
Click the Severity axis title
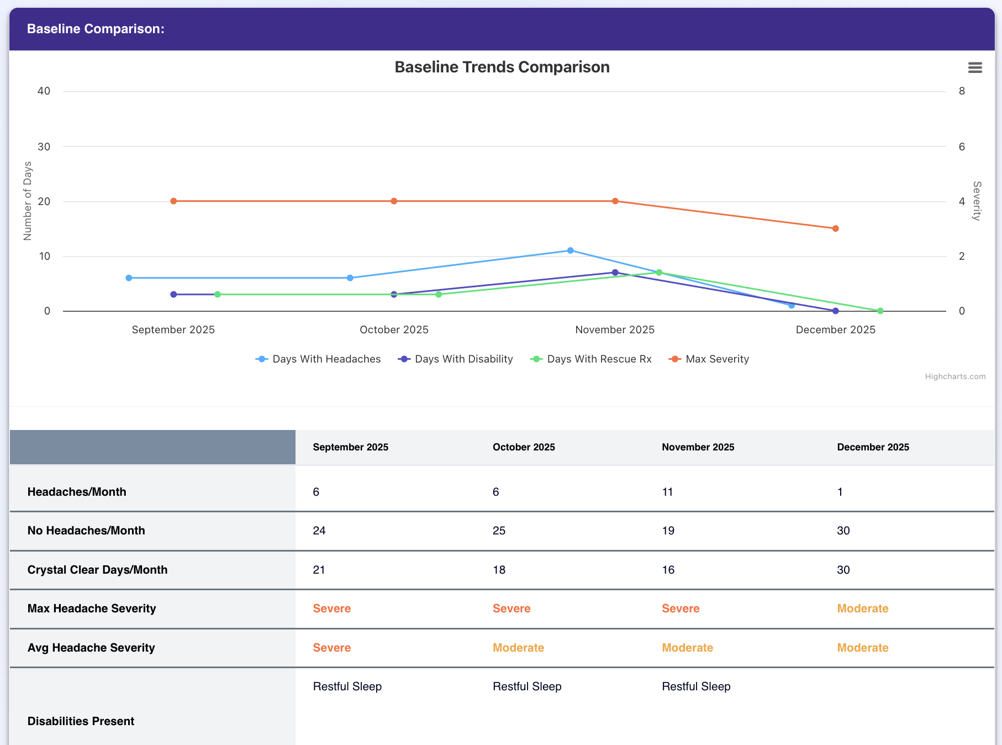pyautogui.click(x=977, y=201)
